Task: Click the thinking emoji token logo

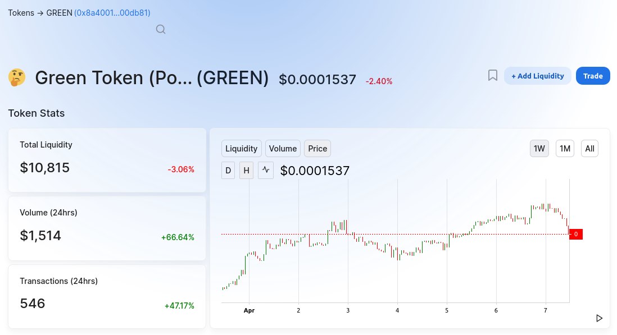Action: coord(17,77)
